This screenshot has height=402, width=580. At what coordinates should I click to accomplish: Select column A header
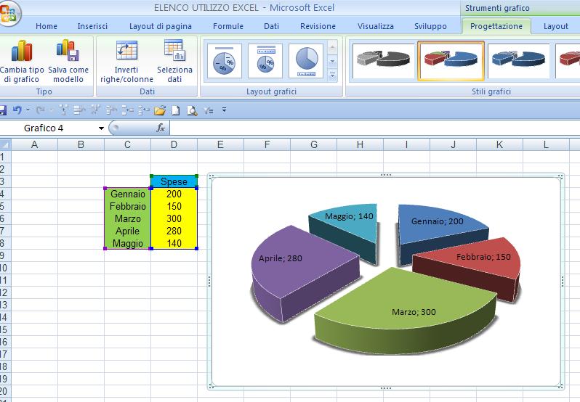pos(35,144)
